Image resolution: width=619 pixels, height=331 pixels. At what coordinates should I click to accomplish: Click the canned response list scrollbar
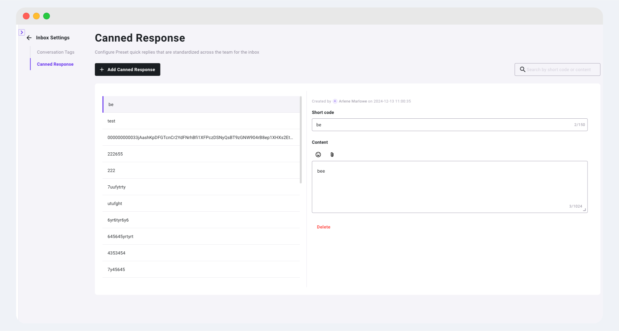click(x=301, y=140)
